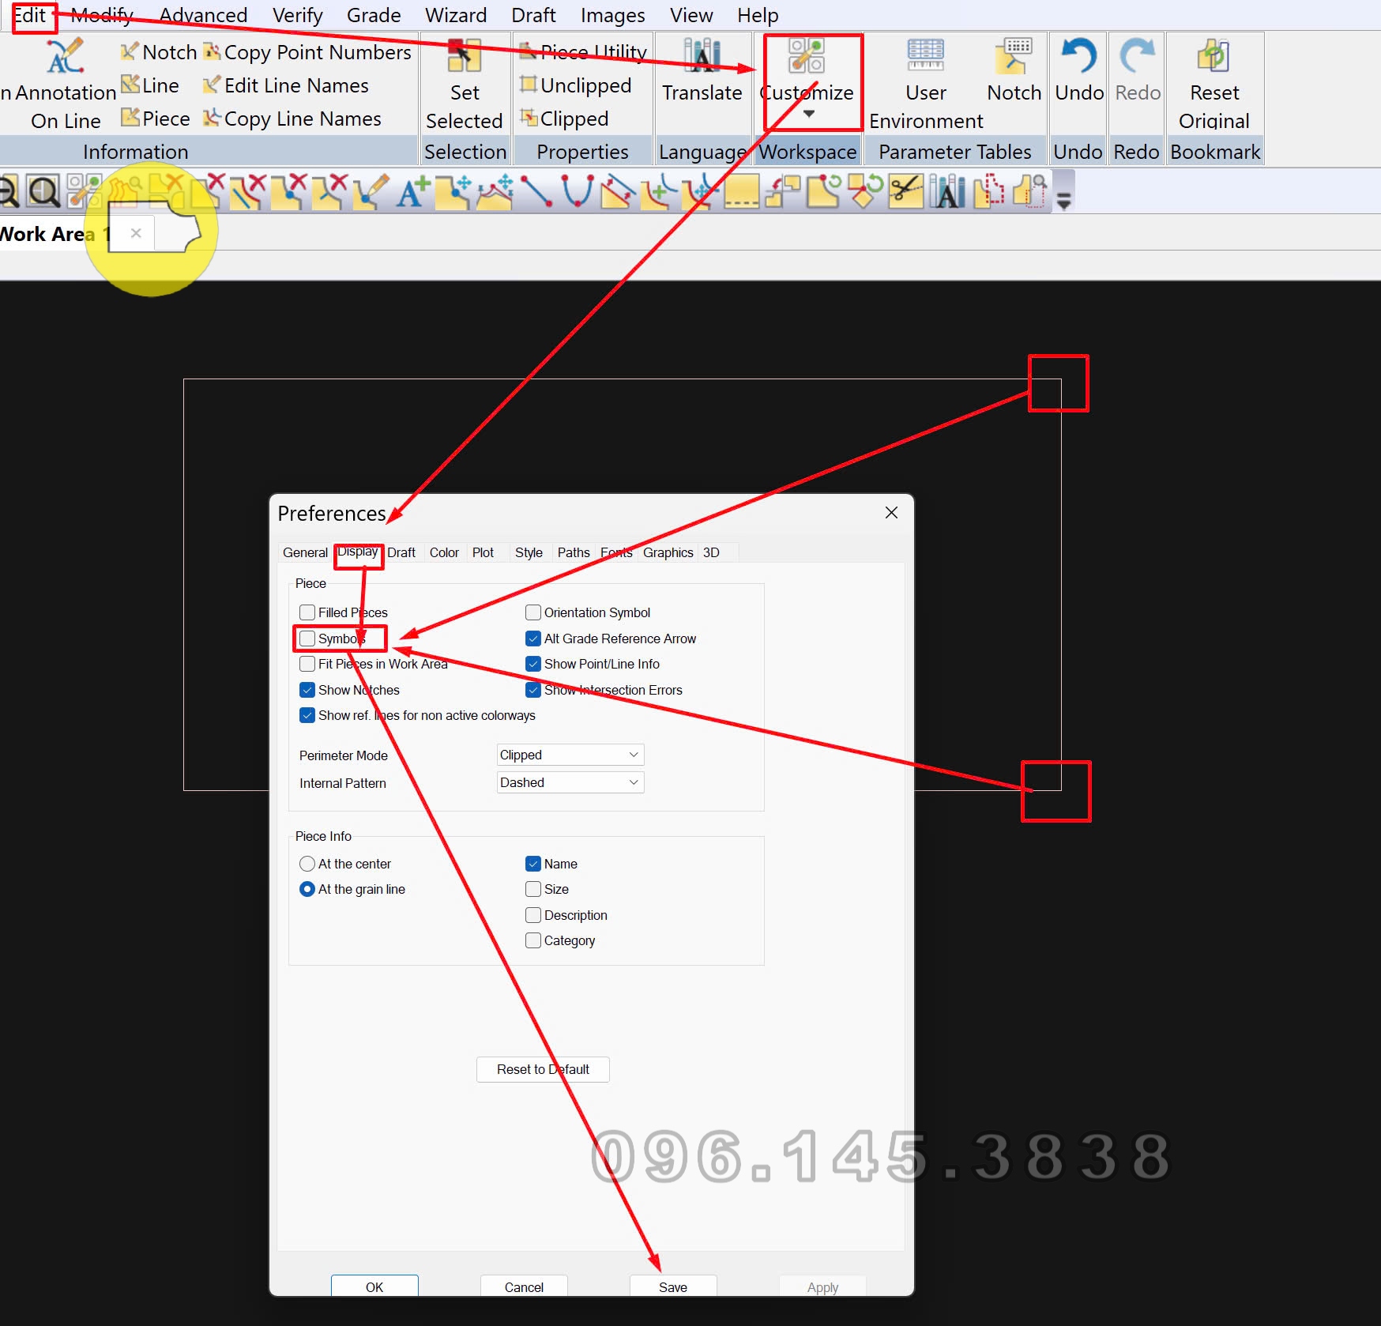Uncheck Show Notches option
This screenshot has width=1381, height=1326.
tap(307, 690)
